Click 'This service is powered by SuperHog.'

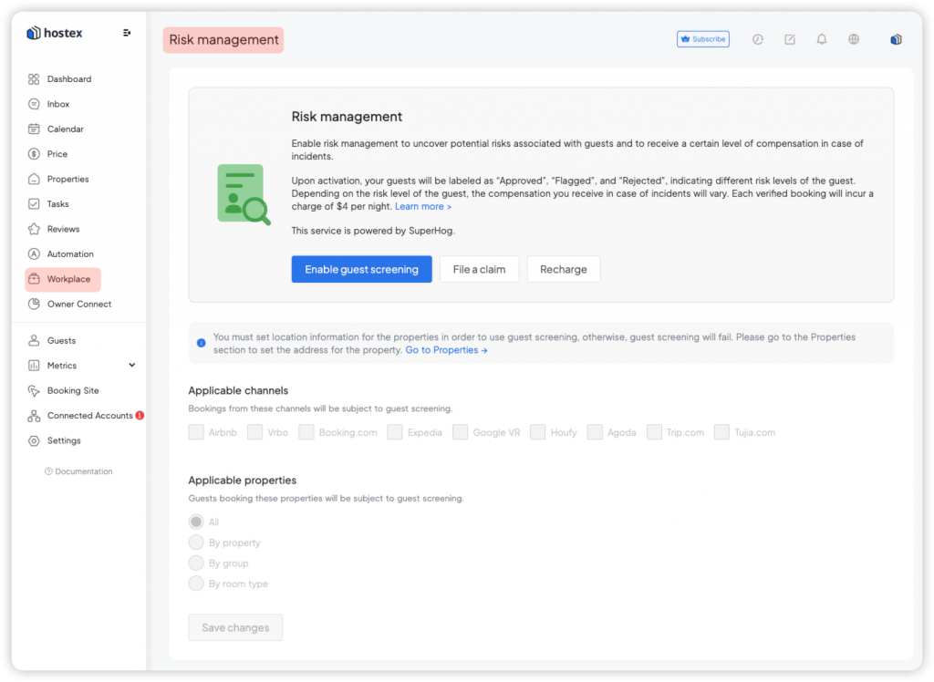pos(373,231)
